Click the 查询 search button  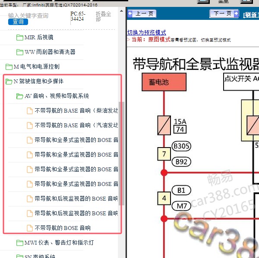(18, 22)
